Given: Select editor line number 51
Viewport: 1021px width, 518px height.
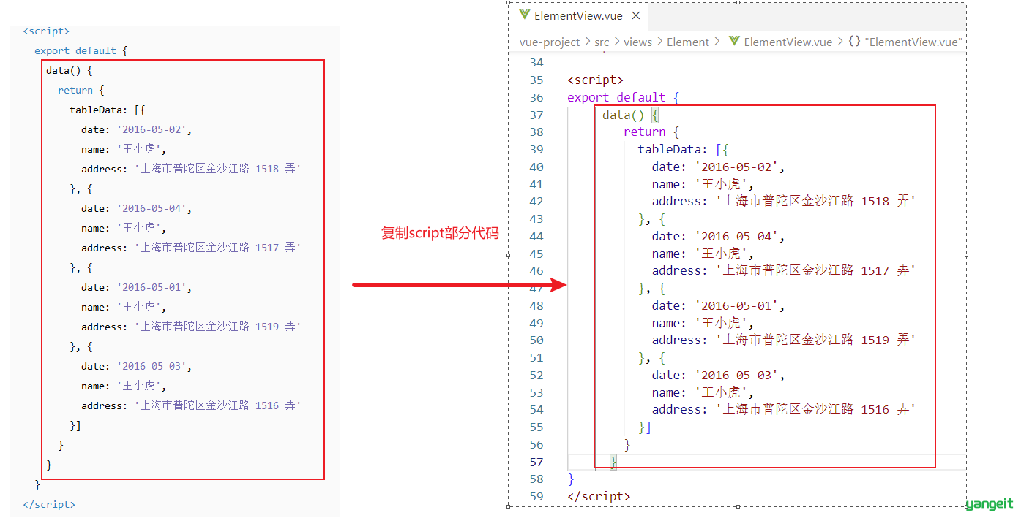Looking at the screenshot, I should tap(536, 358).
